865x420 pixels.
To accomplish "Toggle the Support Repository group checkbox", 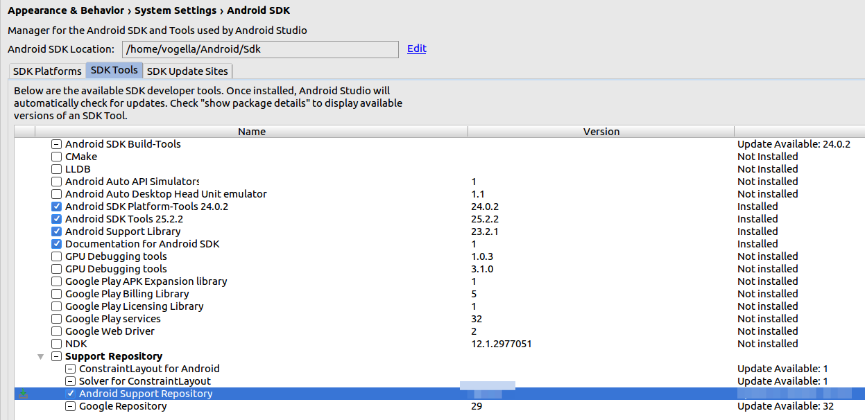I will pyautogui.click(x=56, y=356).
